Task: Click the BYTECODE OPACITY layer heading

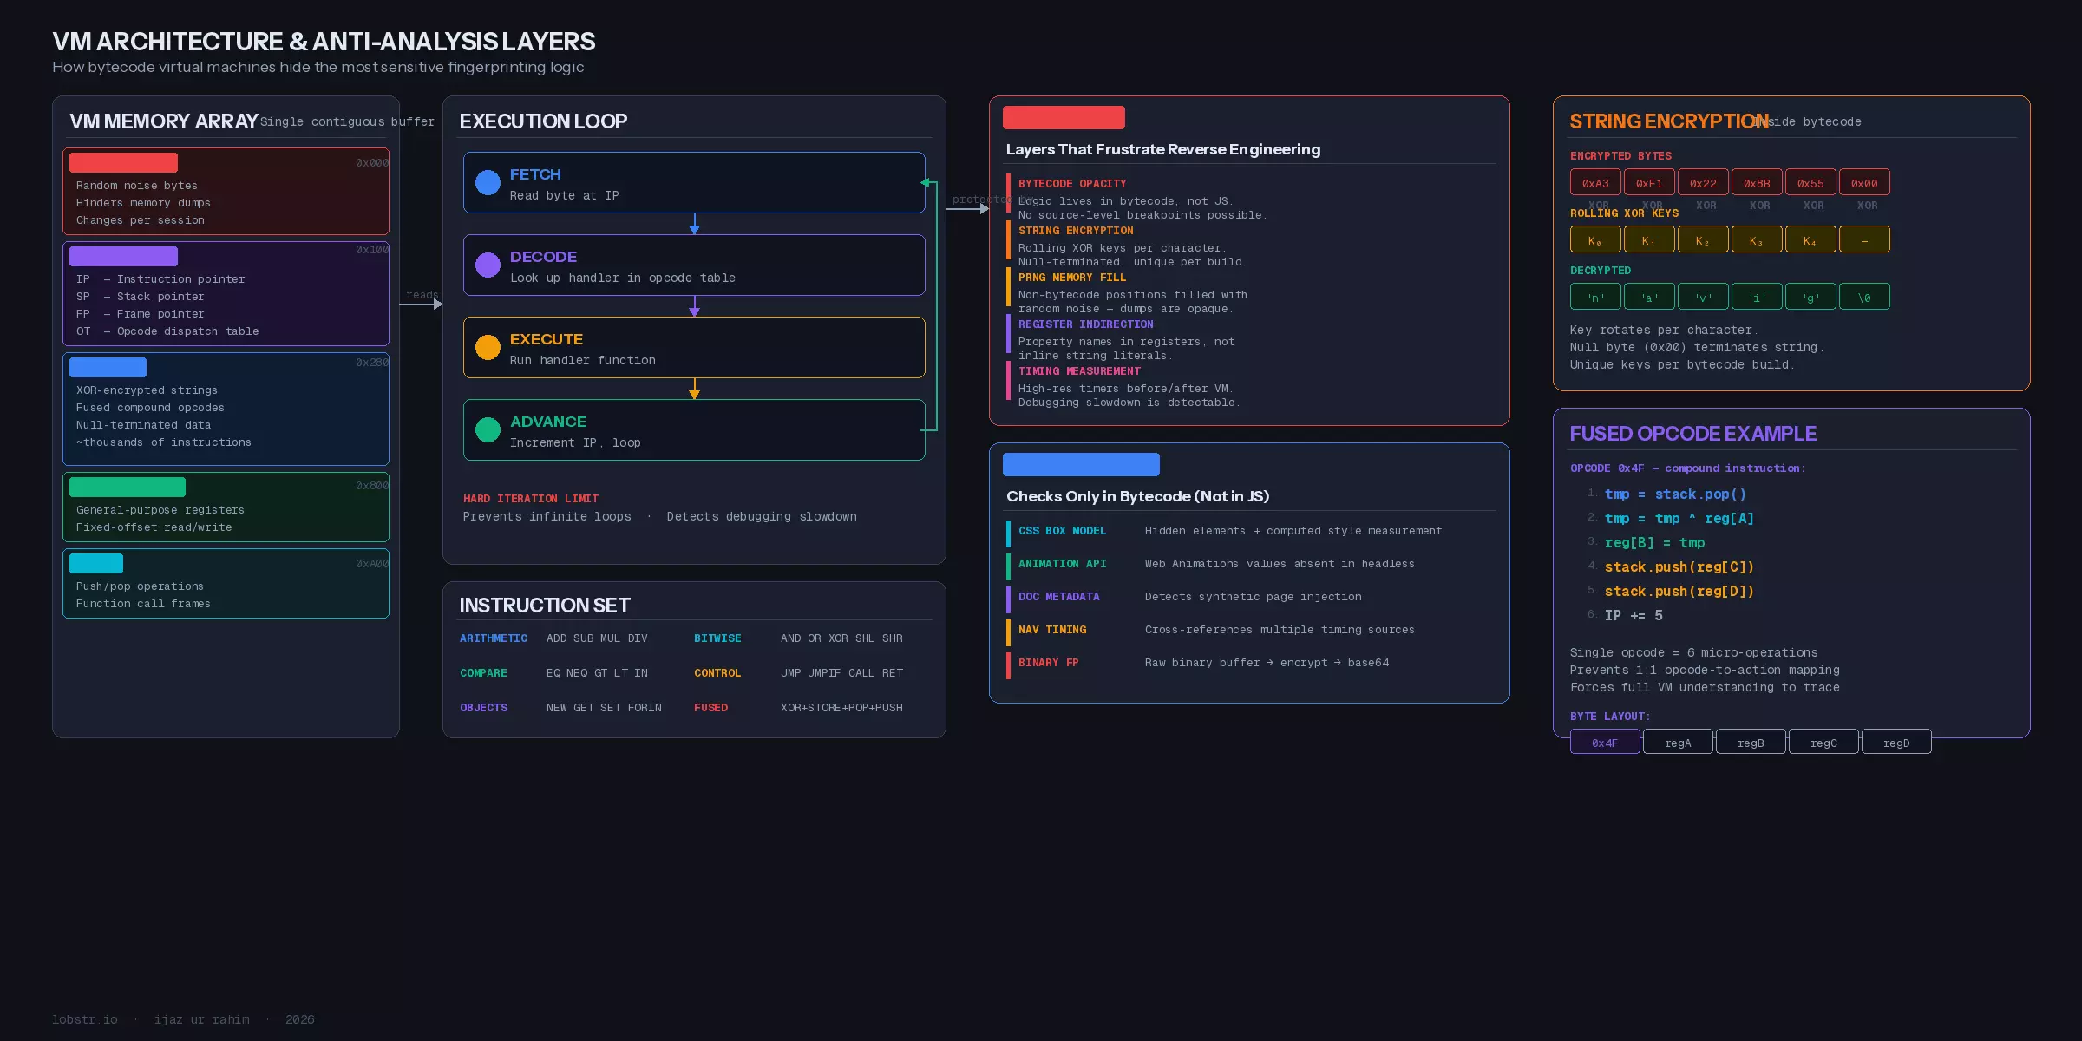Action: 1071,184
